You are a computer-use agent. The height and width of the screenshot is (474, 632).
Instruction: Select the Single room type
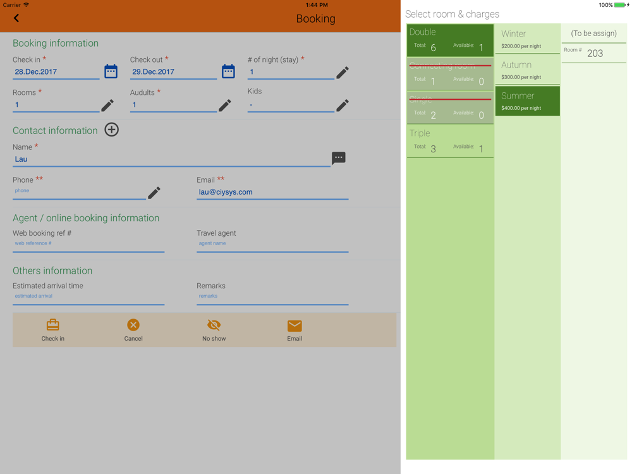pyautogui.click(x=450, y=107)
